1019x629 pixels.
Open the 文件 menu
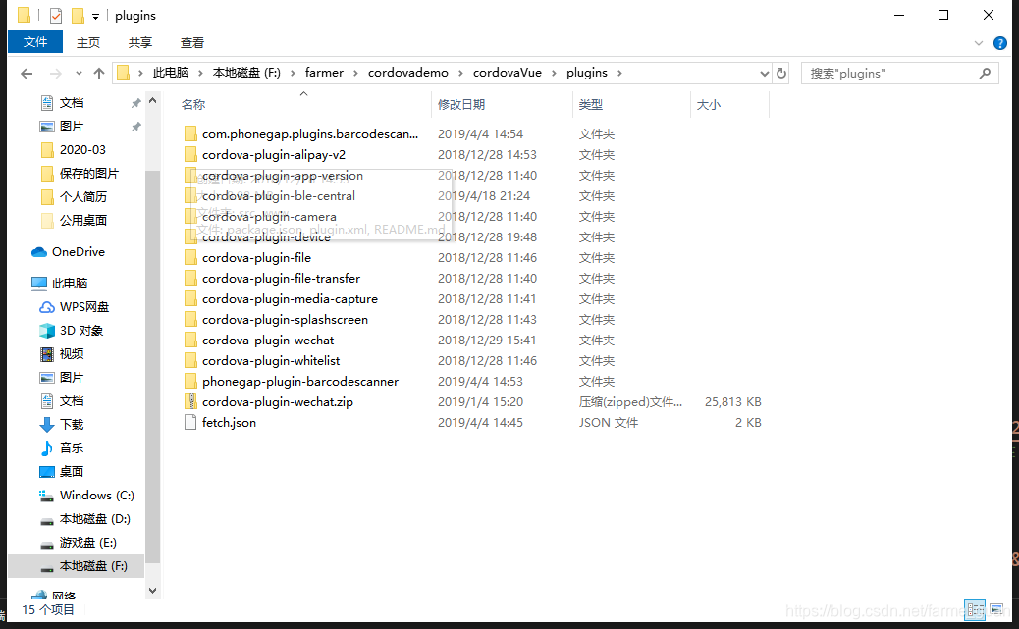point(35,42)
